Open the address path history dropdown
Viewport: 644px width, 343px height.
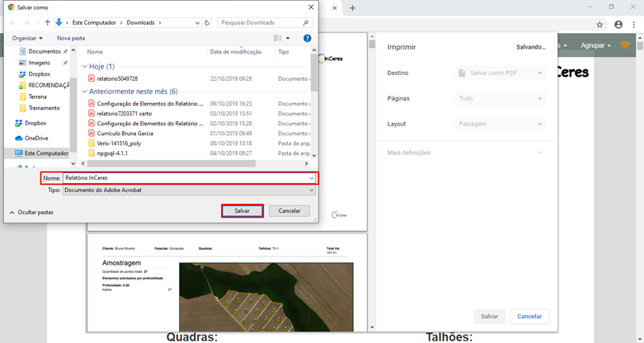[x=197, y=23]
